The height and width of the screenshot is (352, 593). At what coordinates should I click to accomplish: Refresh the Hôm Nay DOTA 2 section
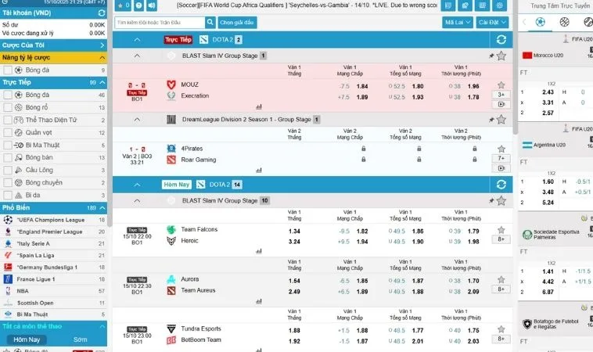coord(501,184)
